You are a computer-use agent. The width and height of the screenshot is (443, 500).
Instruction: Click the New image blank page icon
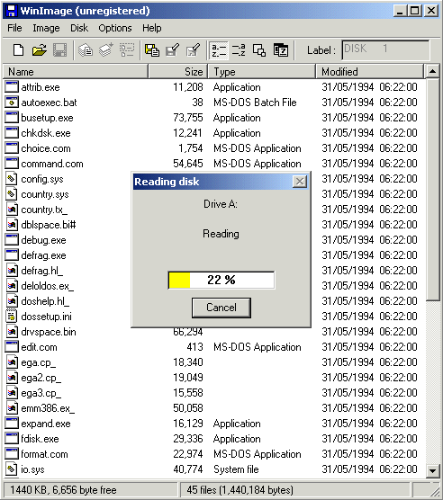18,50
